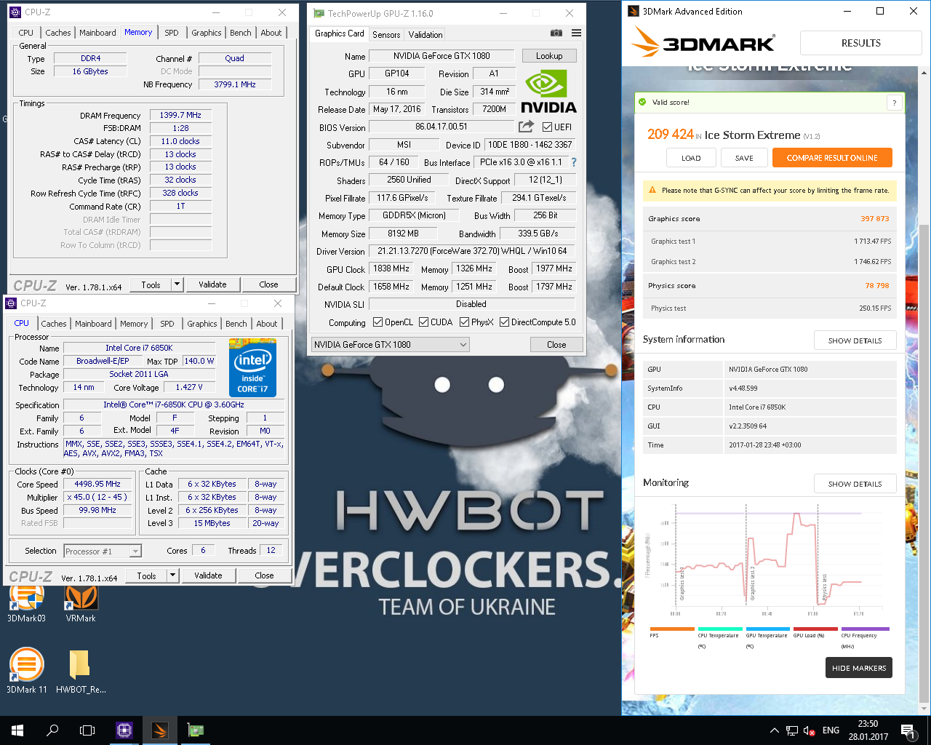This screenshot has height=745, width=931.
Task: Open SPD tab in upper CPU-Z window
Action: click(172, 33)
